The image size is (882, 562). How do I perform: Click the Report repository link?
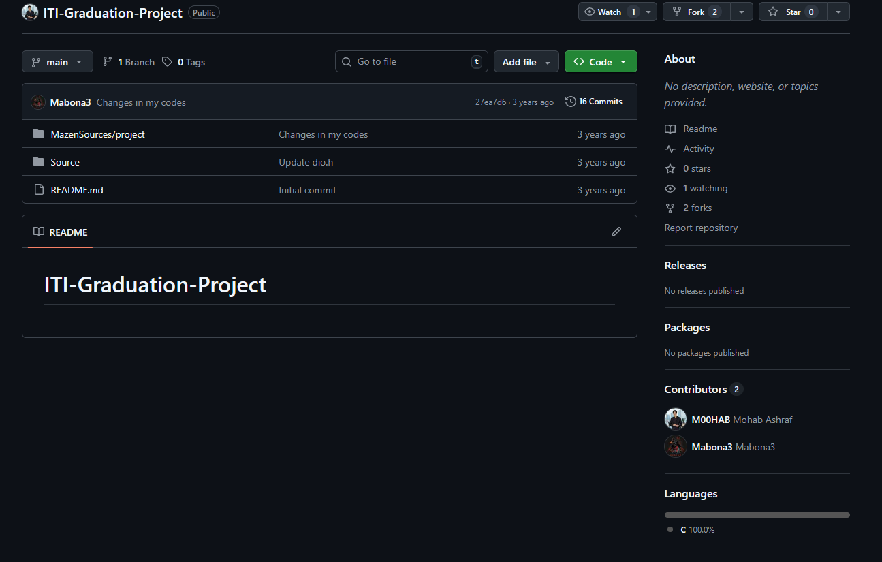pos(701,228)
